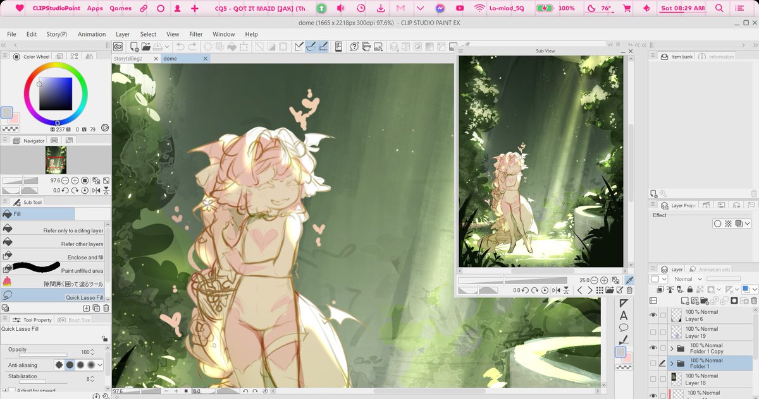Open an existing file via folder icon
The width and height of the screenshot is (759, 399).
(x=146, y=47)
